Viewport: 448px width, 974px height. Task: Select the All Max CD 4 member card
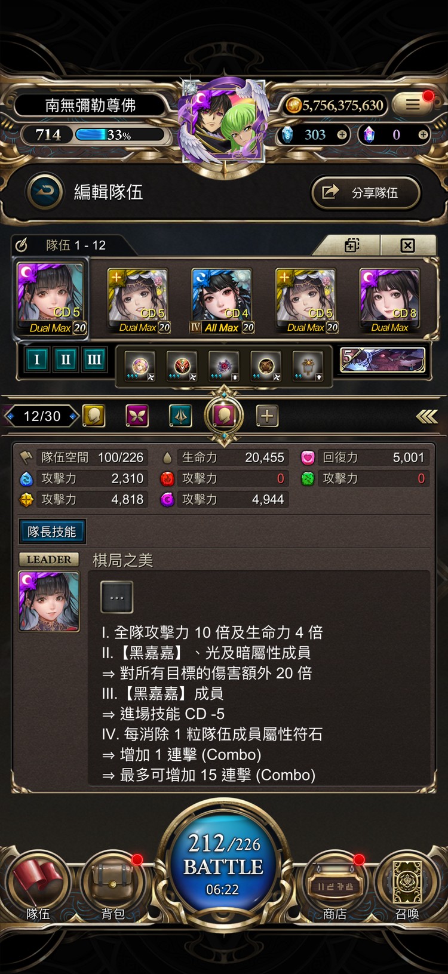(x=222, y=301)
